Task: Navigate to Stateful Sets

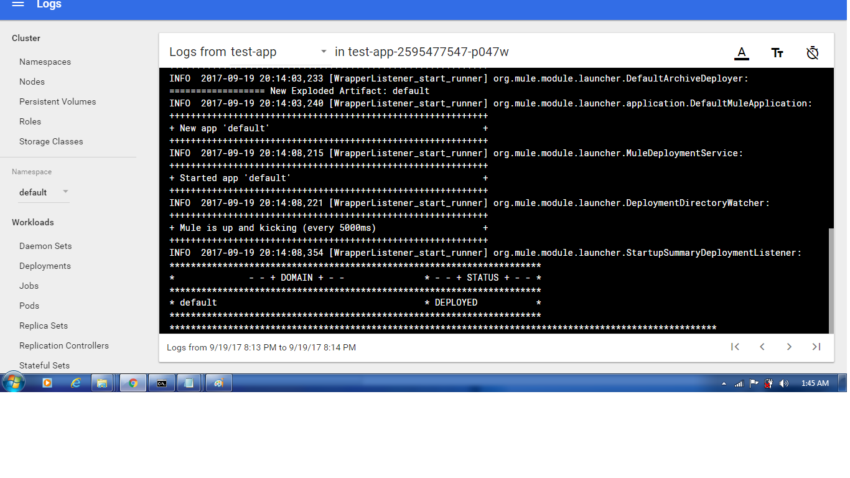Action: pyautogui.click(x=44, y=365)
